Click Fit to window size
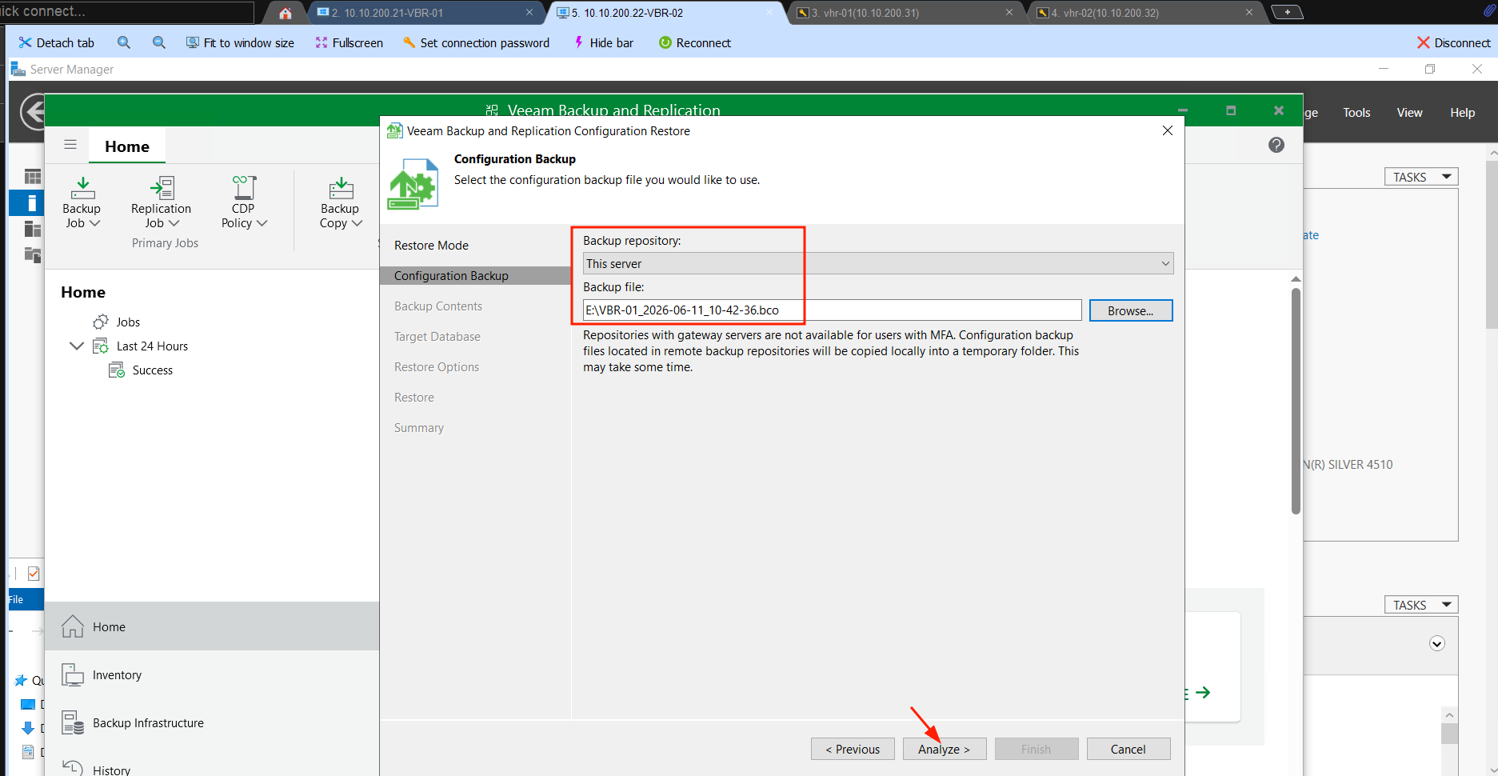 240,42
